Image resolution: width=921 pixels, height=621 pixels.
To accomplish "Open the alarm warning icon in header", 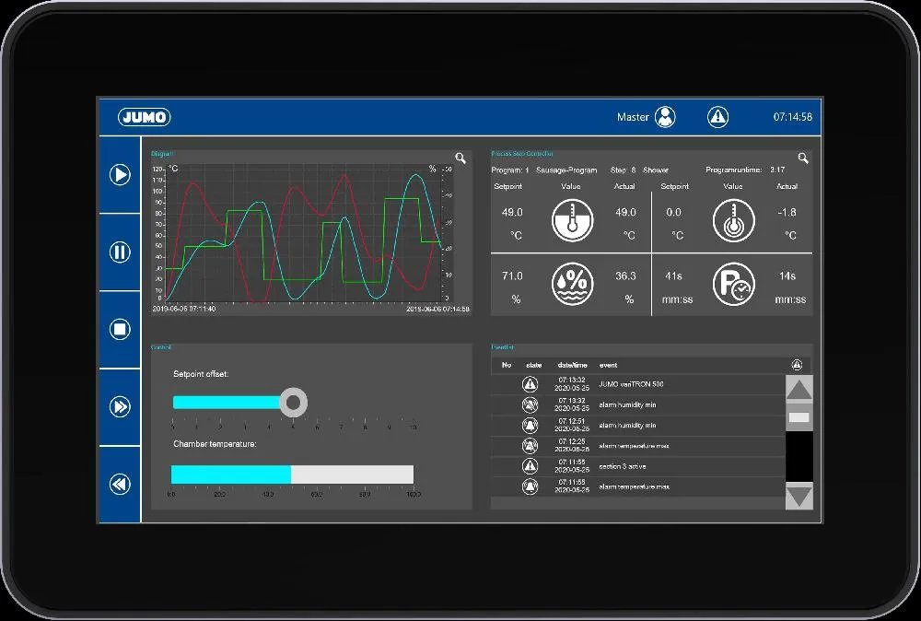I will [x=717, y=117].
